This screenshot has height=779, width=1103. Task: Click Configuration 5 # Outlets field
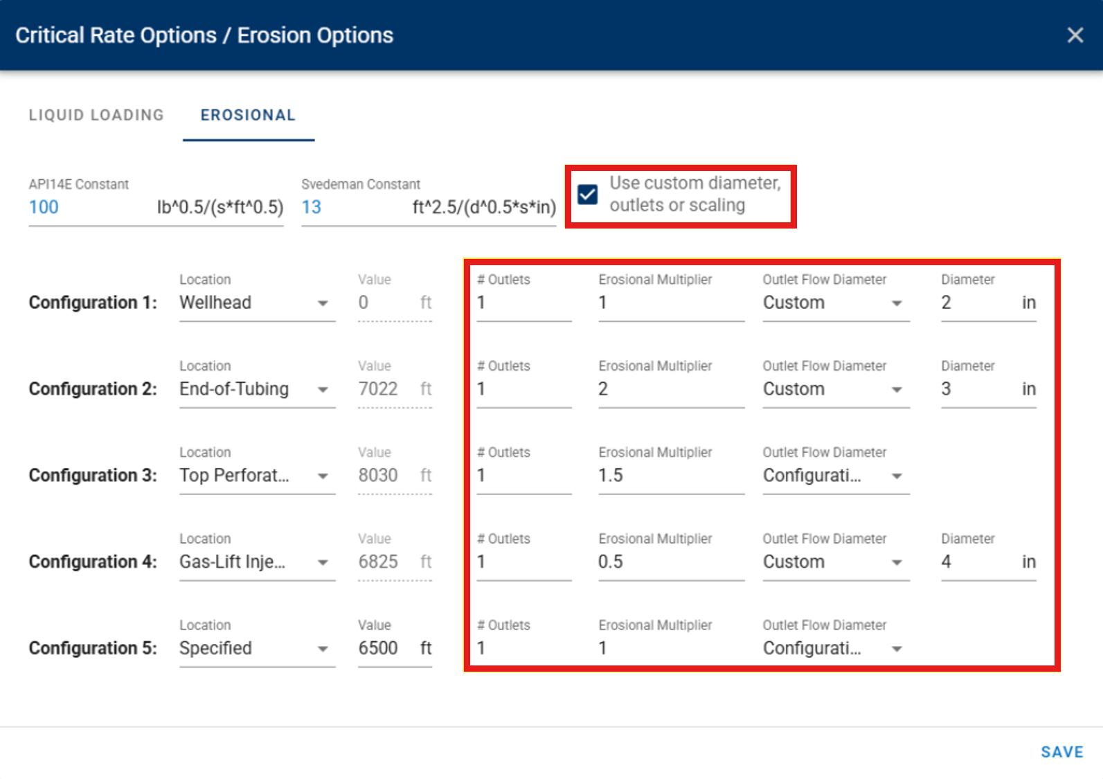click(524, 649)
